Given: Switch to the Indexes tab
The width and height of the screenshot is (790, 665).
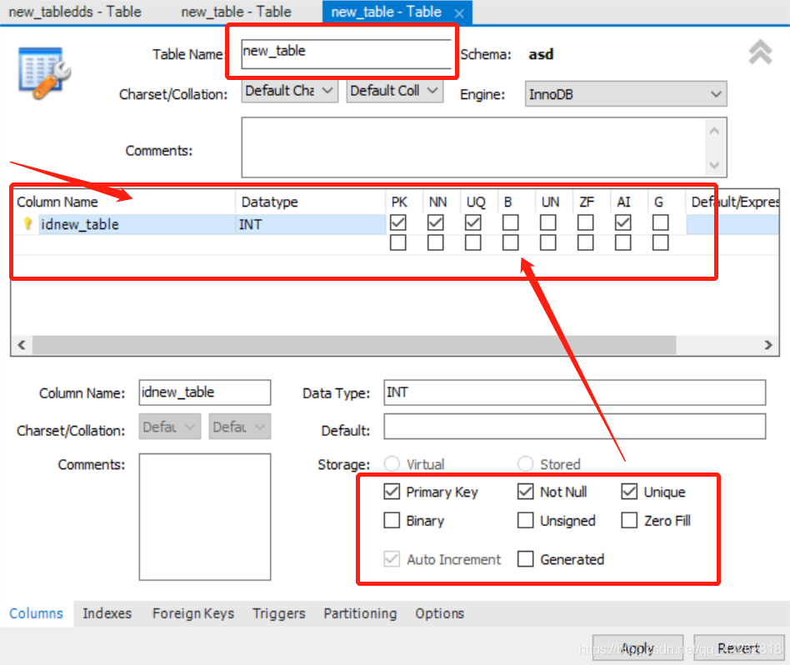Looking at the screenshot, I should (x=107, y=613).
